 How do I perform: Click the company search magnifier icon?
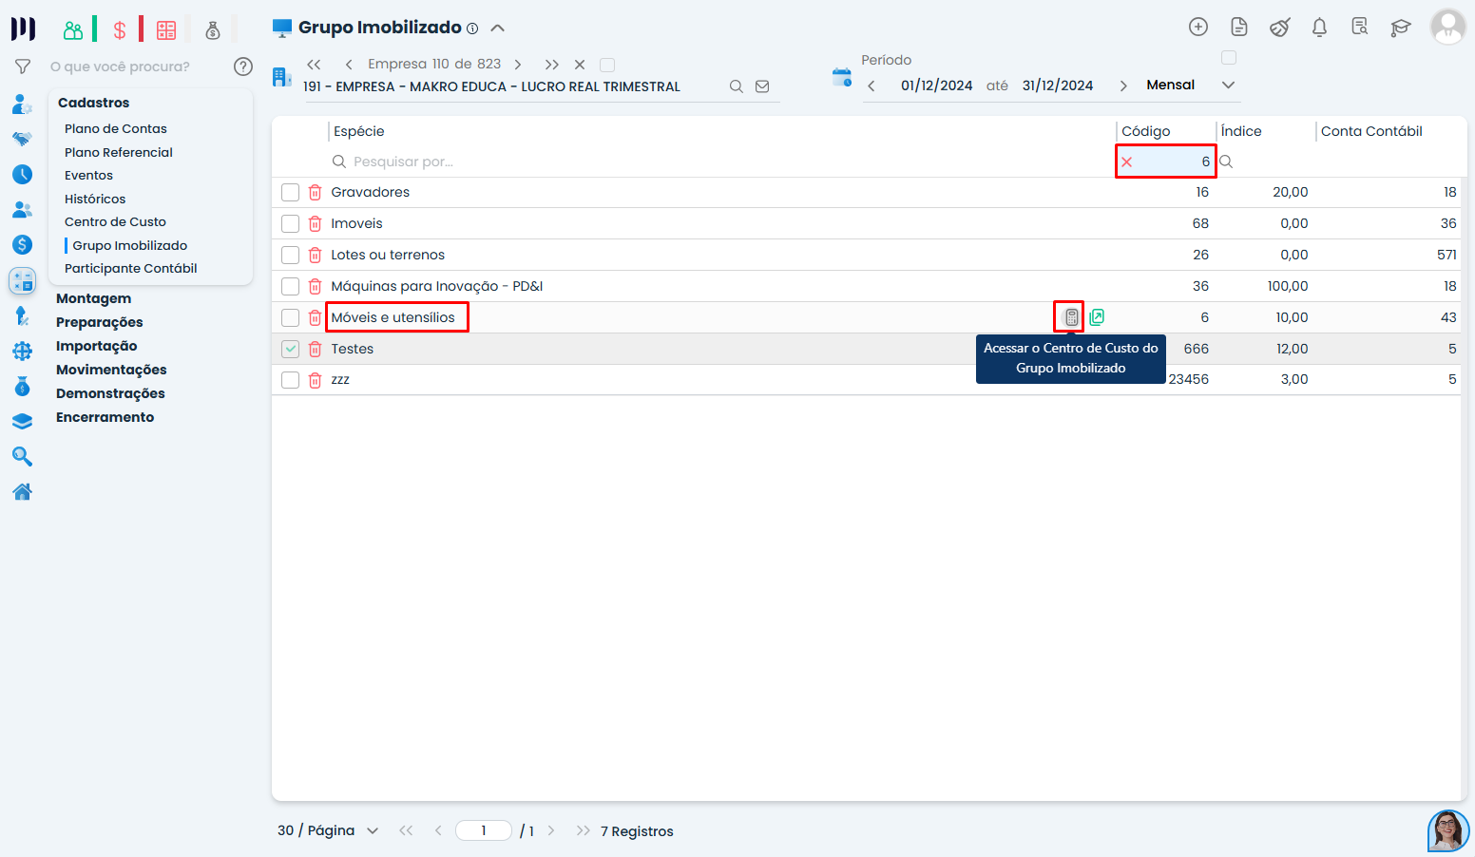[x=736, y=86]
